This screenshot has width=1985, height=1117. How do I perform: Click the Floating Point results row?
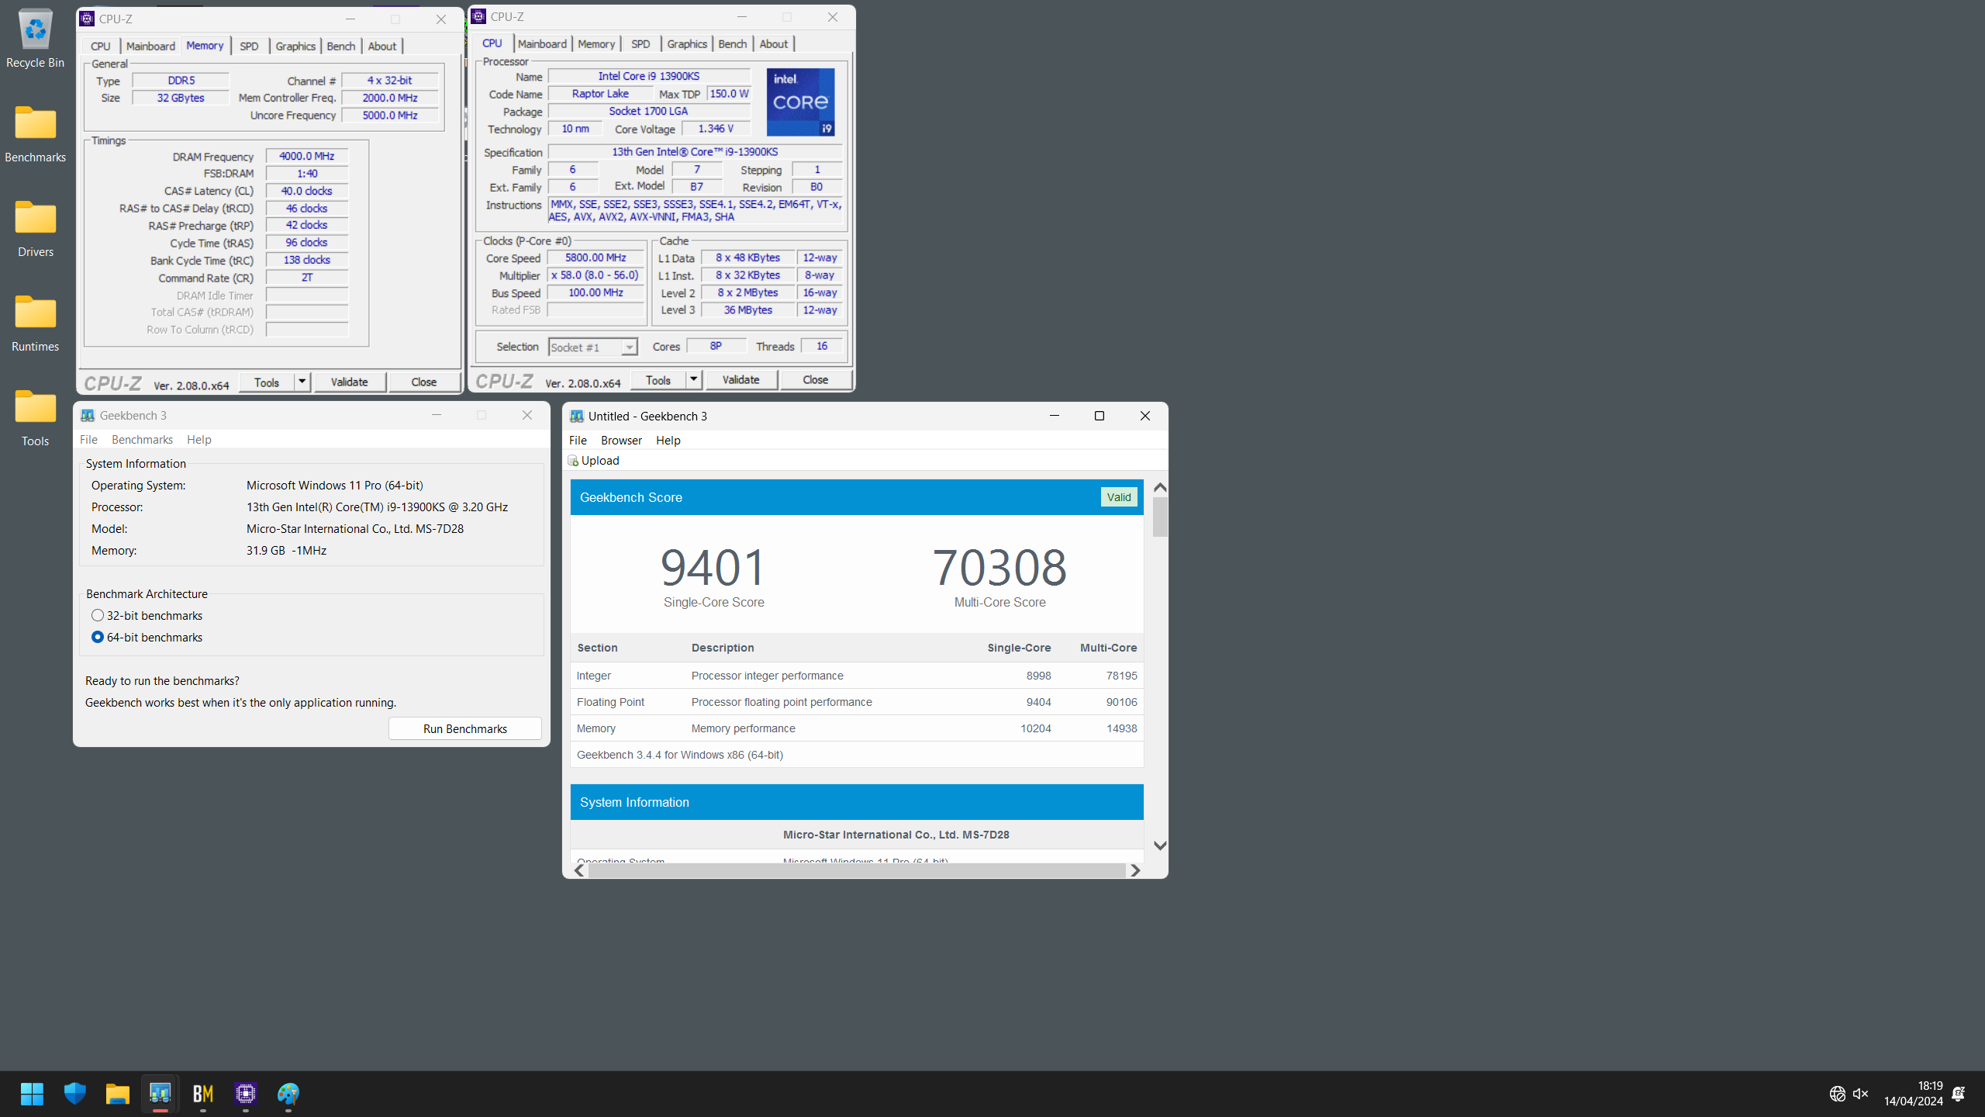(857, 702)
